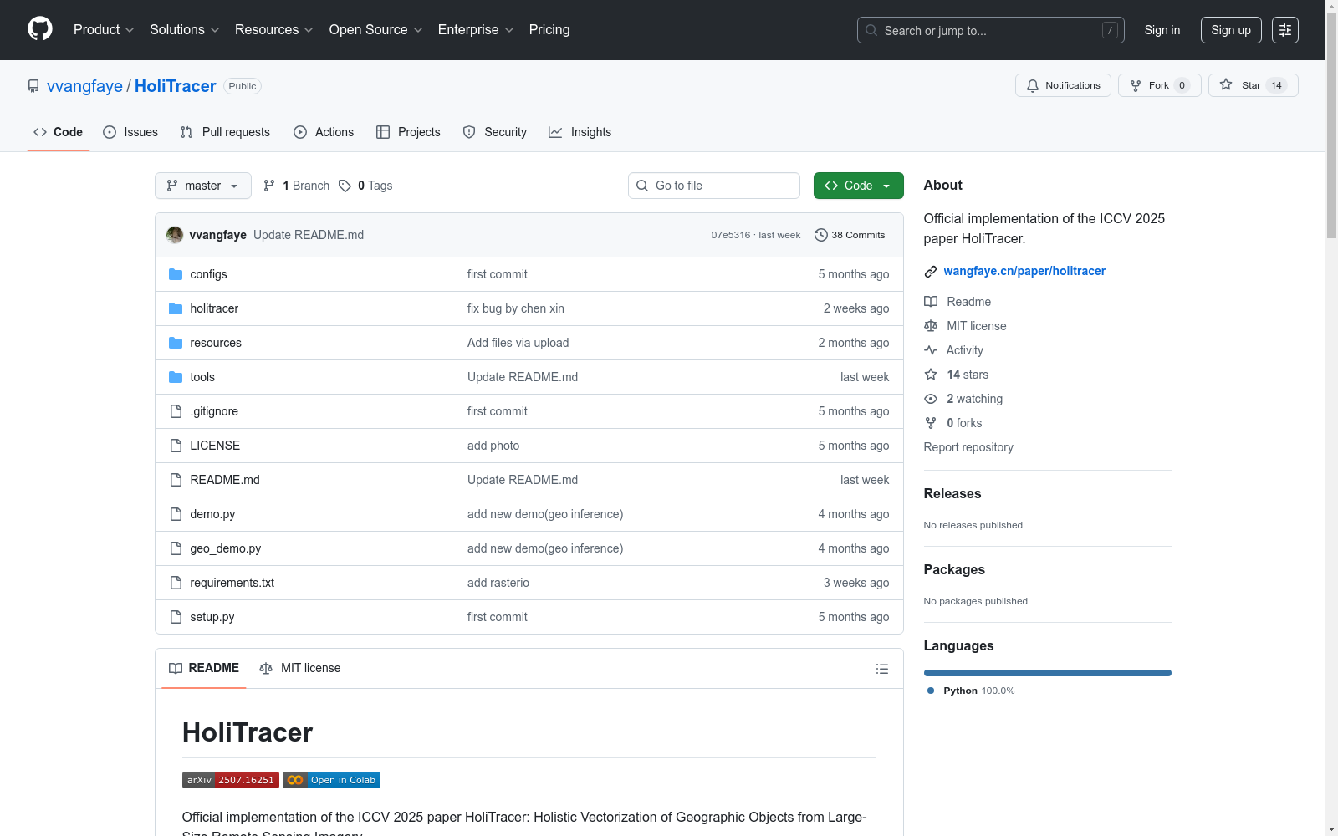
Task: Star the HoliTracer repository
Action: click(1253, 85)
